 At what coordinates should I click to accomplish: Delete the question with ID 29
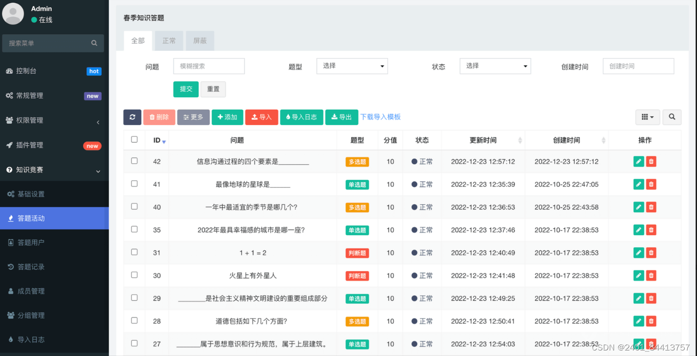(651, 298)
